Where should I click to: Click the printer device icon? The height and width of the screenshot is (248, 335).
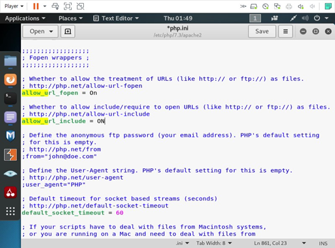click(x=289, y=6)
